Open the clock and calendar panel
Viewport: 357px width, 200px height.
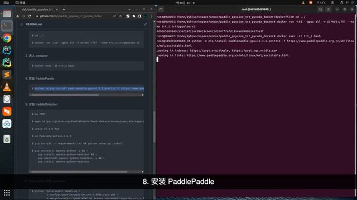click(185, 3)
